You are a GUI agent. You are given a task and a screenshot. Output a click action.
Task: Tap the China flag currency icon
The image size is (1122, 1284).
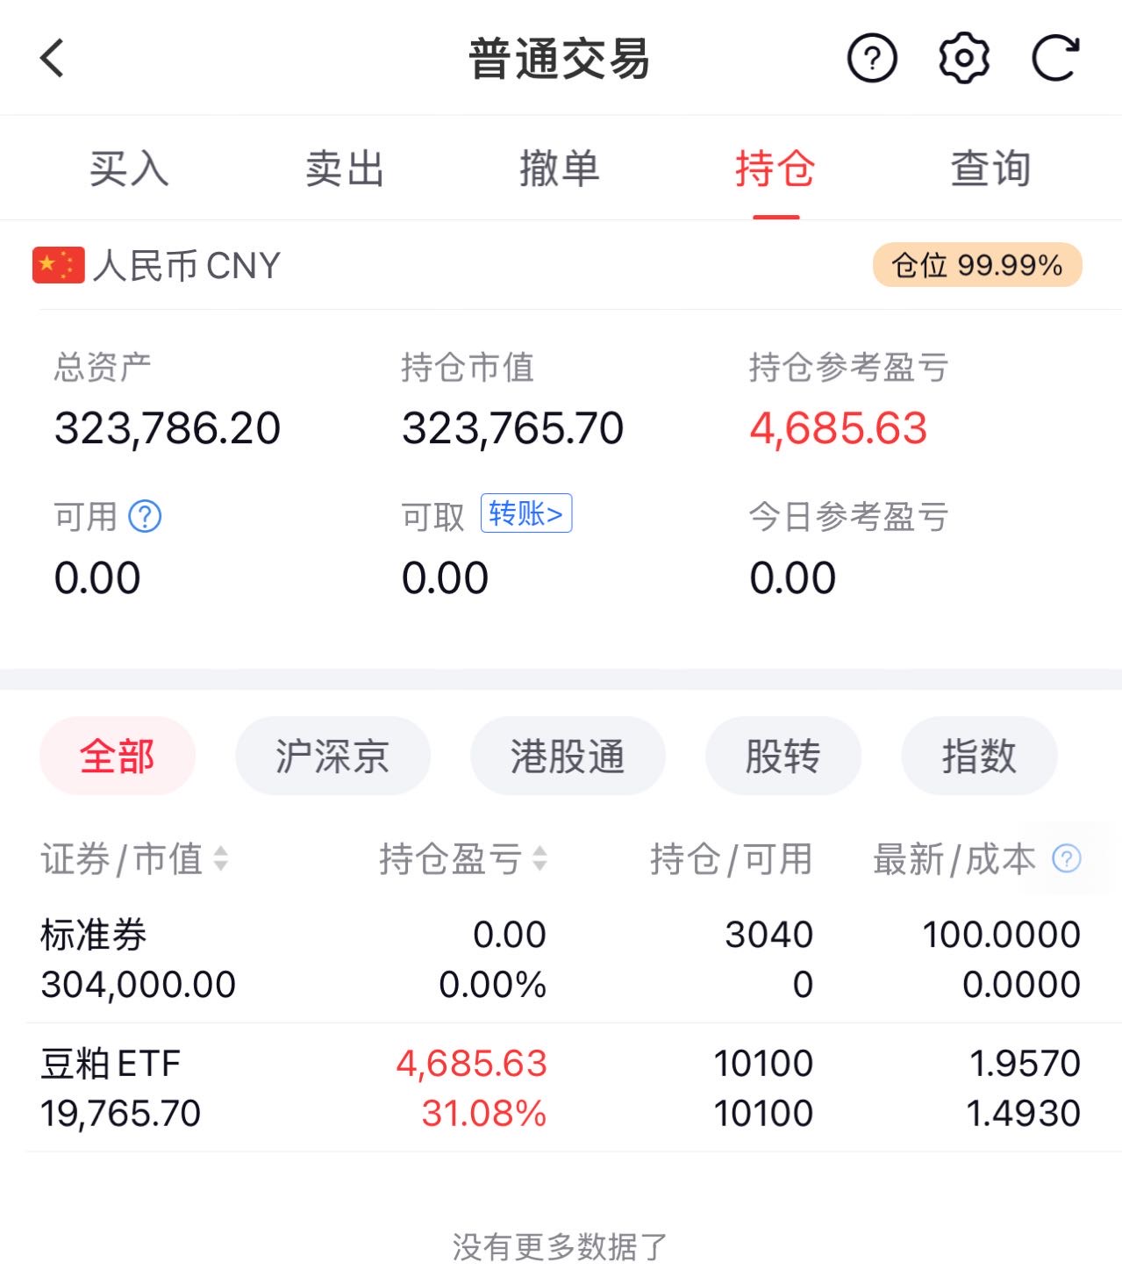[x=58, y=265]
